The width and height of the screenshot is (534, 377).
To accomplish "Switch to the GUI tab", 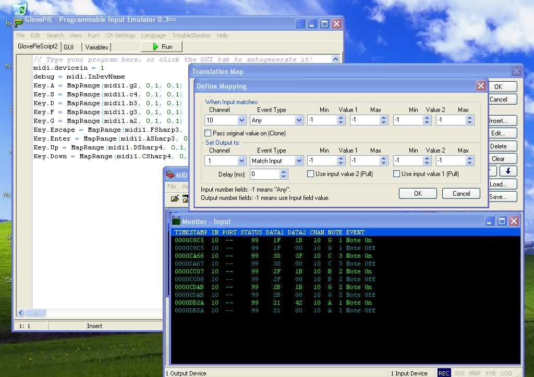I will click(68, 47).
